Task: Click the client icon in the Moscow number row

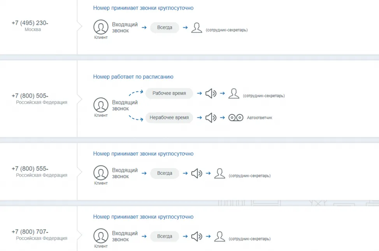Action: [x=101, y=27]
